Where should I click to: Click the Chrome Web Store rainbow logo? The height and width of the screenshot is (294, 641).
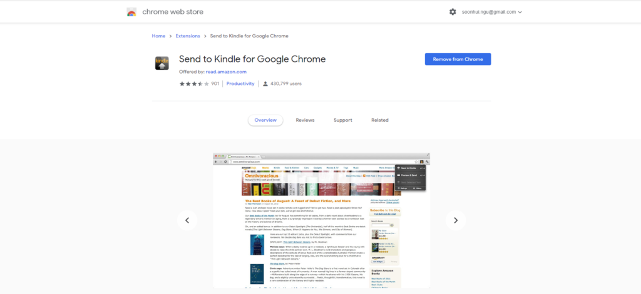(131, 12)
